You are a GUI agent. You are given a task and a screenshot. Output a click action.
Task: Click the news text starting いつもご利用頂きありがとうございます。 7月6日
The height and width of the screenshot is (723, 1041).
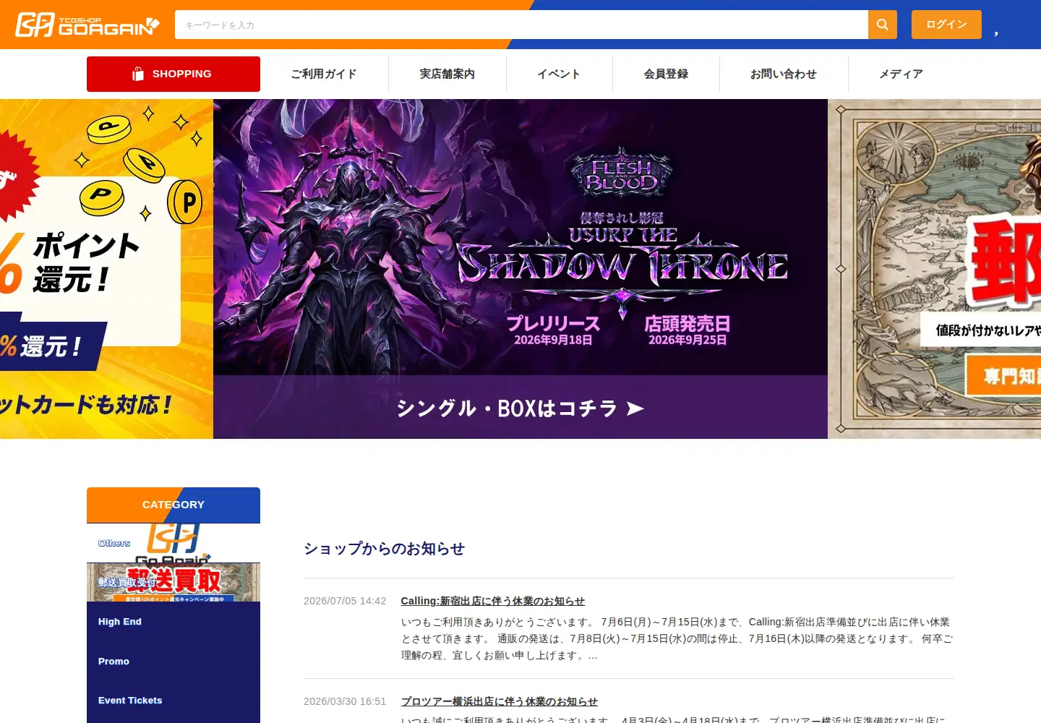(x=677, y=638)
